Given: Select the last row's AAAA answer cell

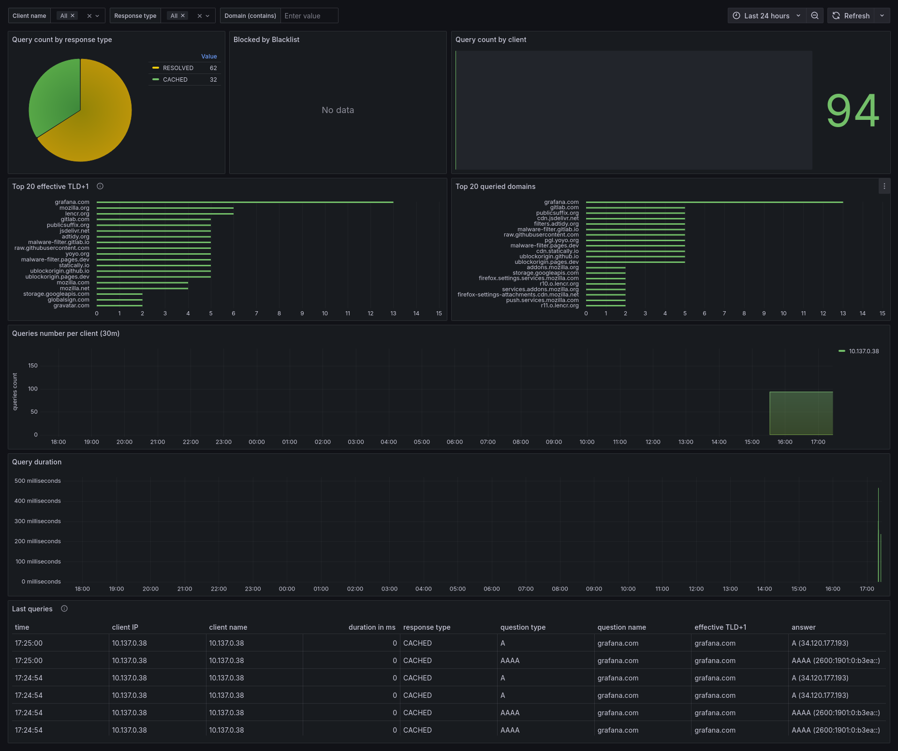Looking at the screenshot, I should (x=836, y=730).
